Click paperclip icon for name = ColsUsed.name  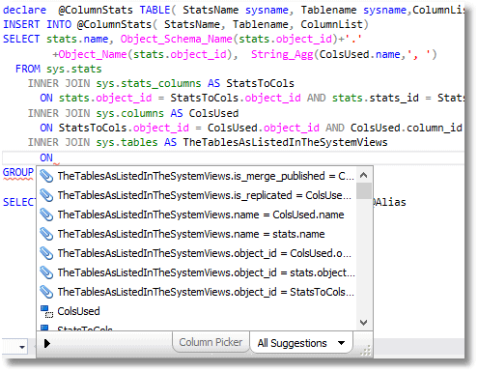point(46,215)
